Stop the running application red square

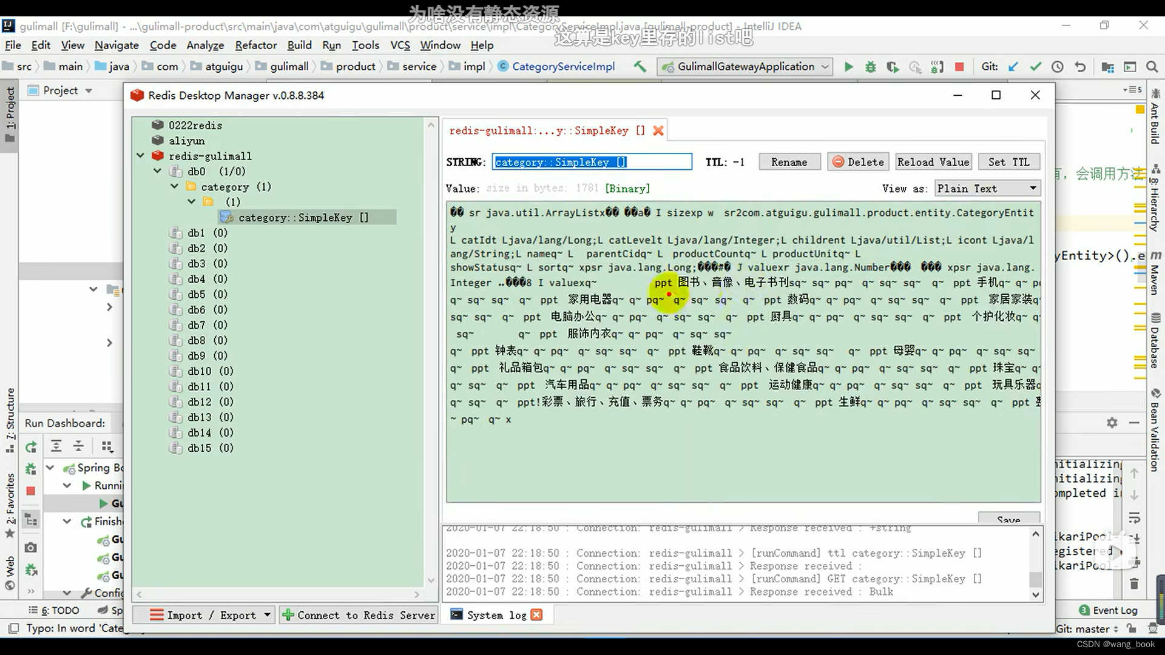pos(959,67)
